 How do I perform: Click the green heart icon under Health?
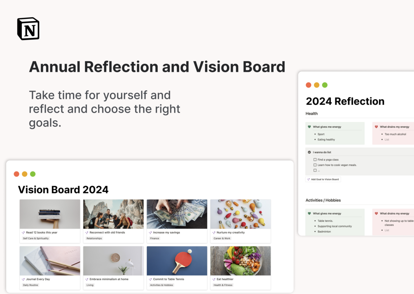point(309,127)
